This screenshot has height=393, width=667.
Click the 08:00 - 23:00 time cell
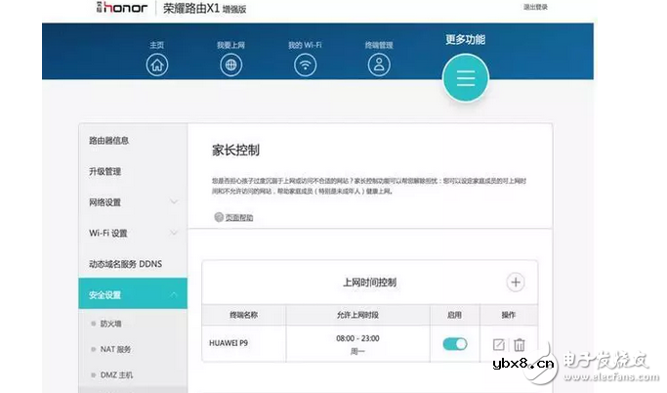click(357, 338)
